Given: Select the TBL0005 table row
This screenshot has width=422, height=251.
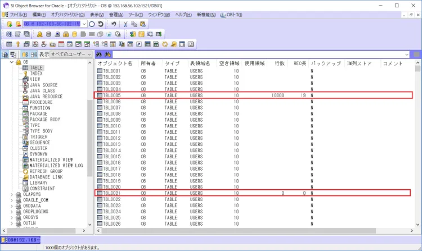Looking at the screenshot, I should [x=253, y=95].
